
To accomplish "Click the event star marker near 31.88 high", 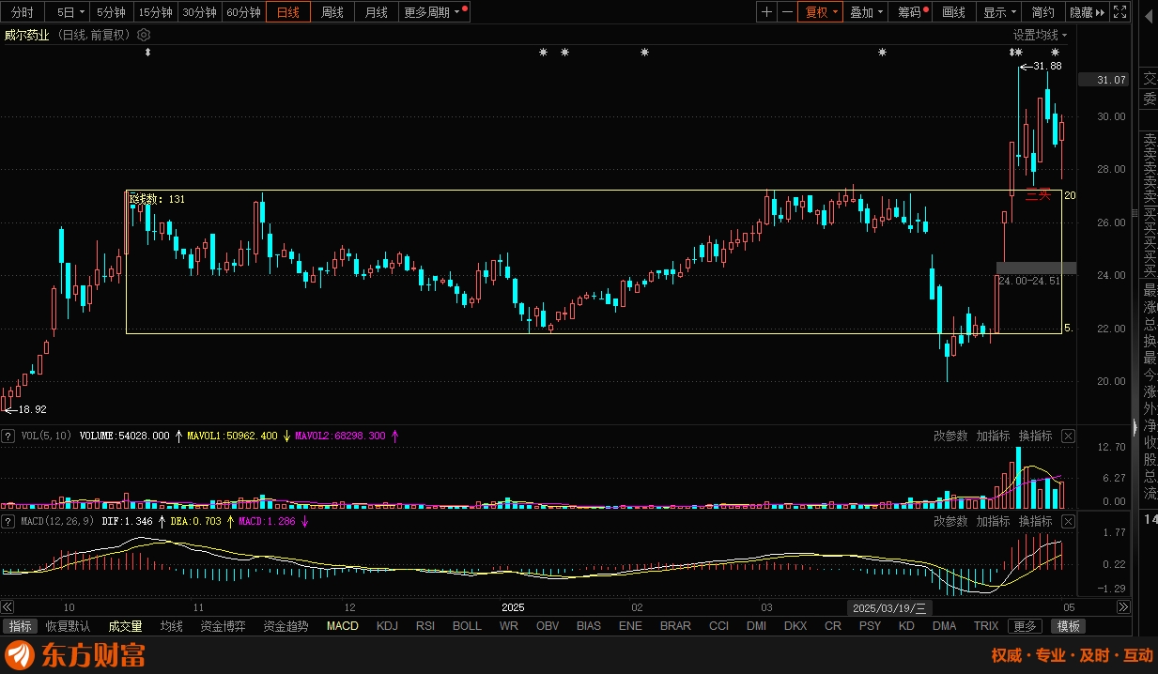I will (x=1016, y=53).
